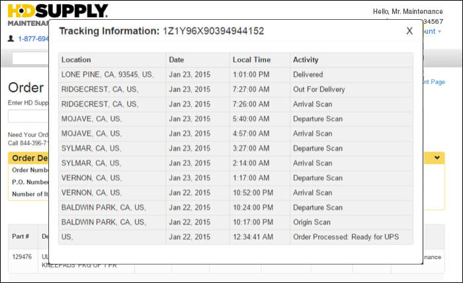Viewport: 463px width, 283px height.
Task: Select the Origin Scan row
Action: tap(235, 222)
